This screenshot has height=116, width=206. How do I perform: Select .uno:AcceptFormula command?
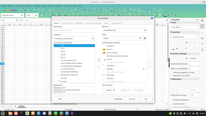pyautogui.click(x=74, y=60)
